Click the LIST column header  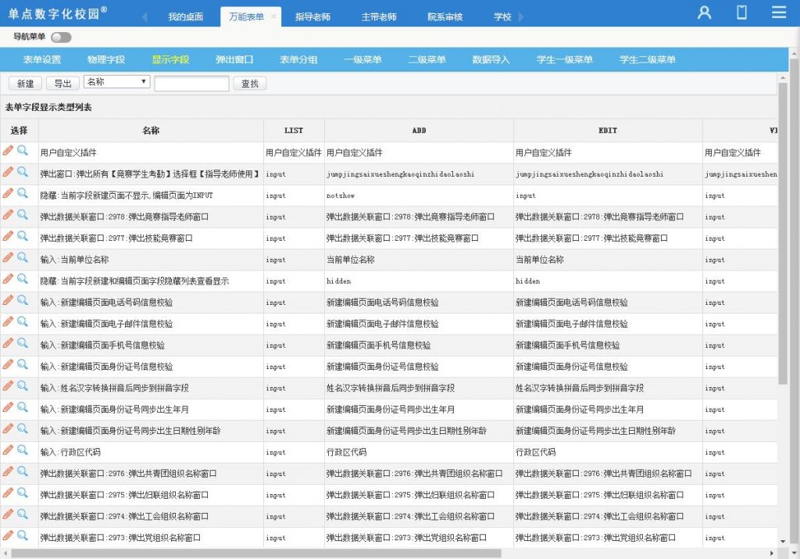coord(294,131)
